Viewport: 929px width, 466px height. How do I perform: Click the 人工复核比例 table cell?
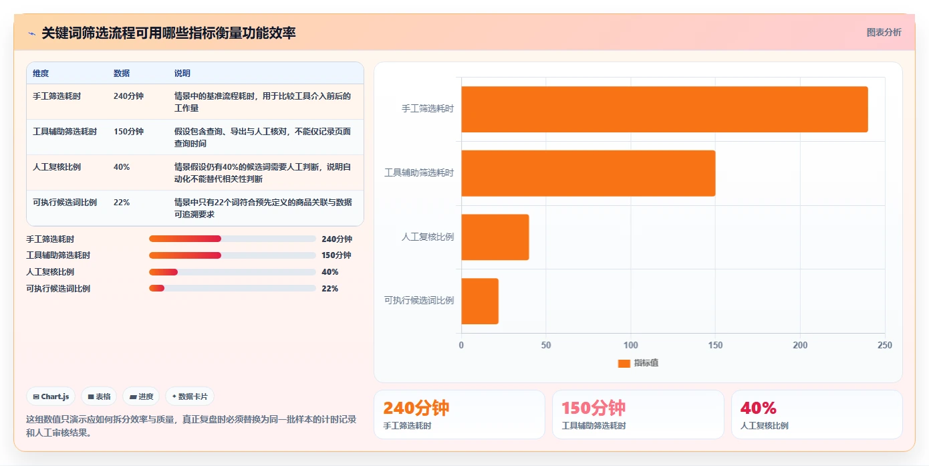pos(57,167)
